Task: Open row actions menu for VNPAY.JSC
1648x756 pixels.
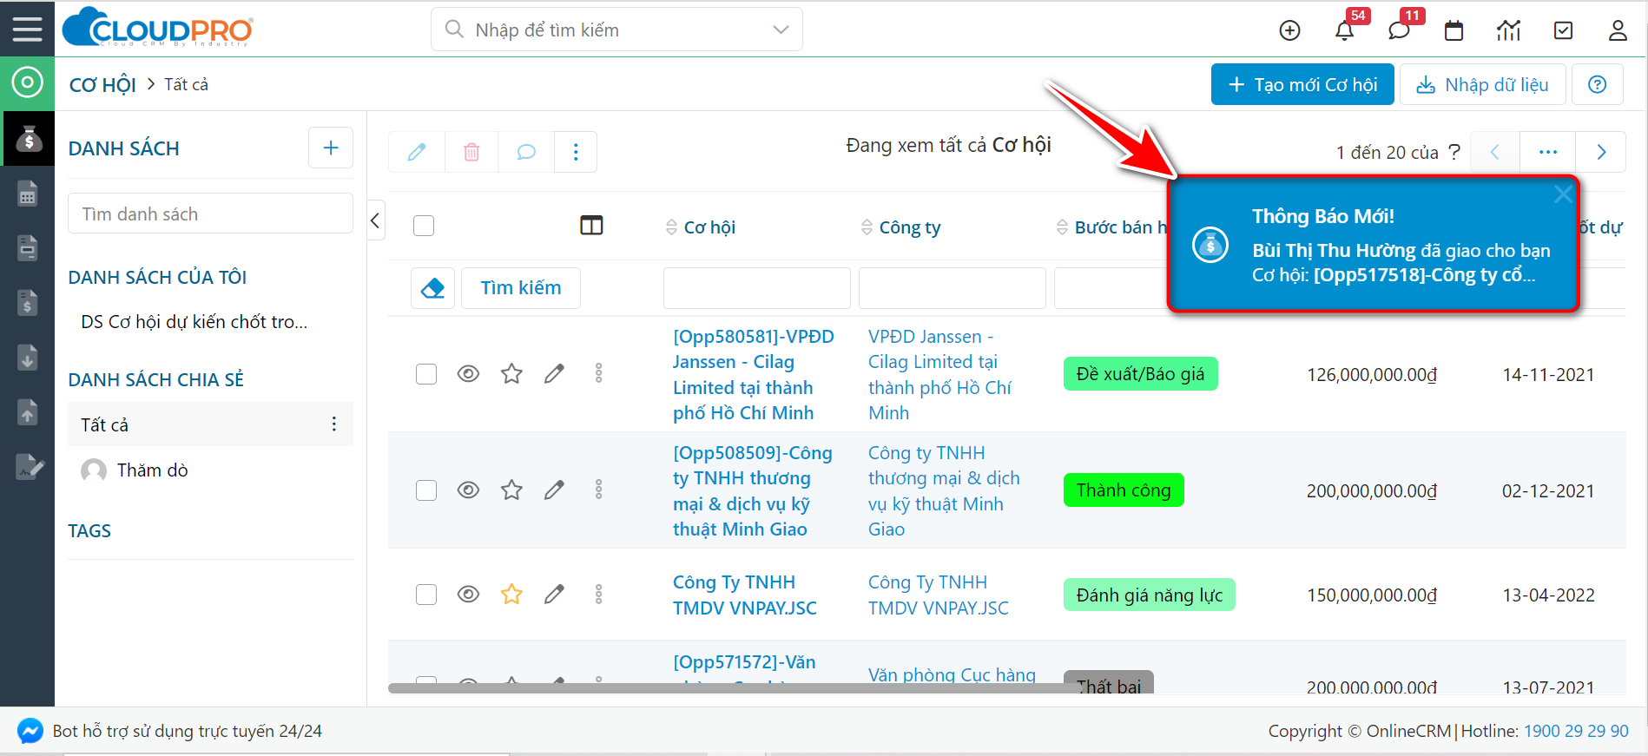Action: click(598, 595)
